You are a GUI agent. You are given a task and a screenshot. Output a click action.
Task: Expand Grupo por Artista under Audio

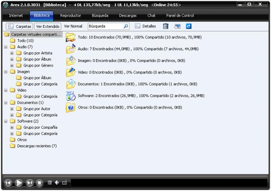[12, 53]
